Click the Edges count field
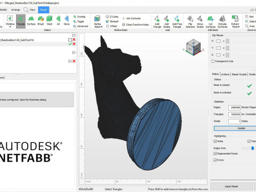 [234, 107]
